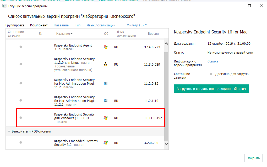
Task: Group list by Название
Action: coord(61,25)
